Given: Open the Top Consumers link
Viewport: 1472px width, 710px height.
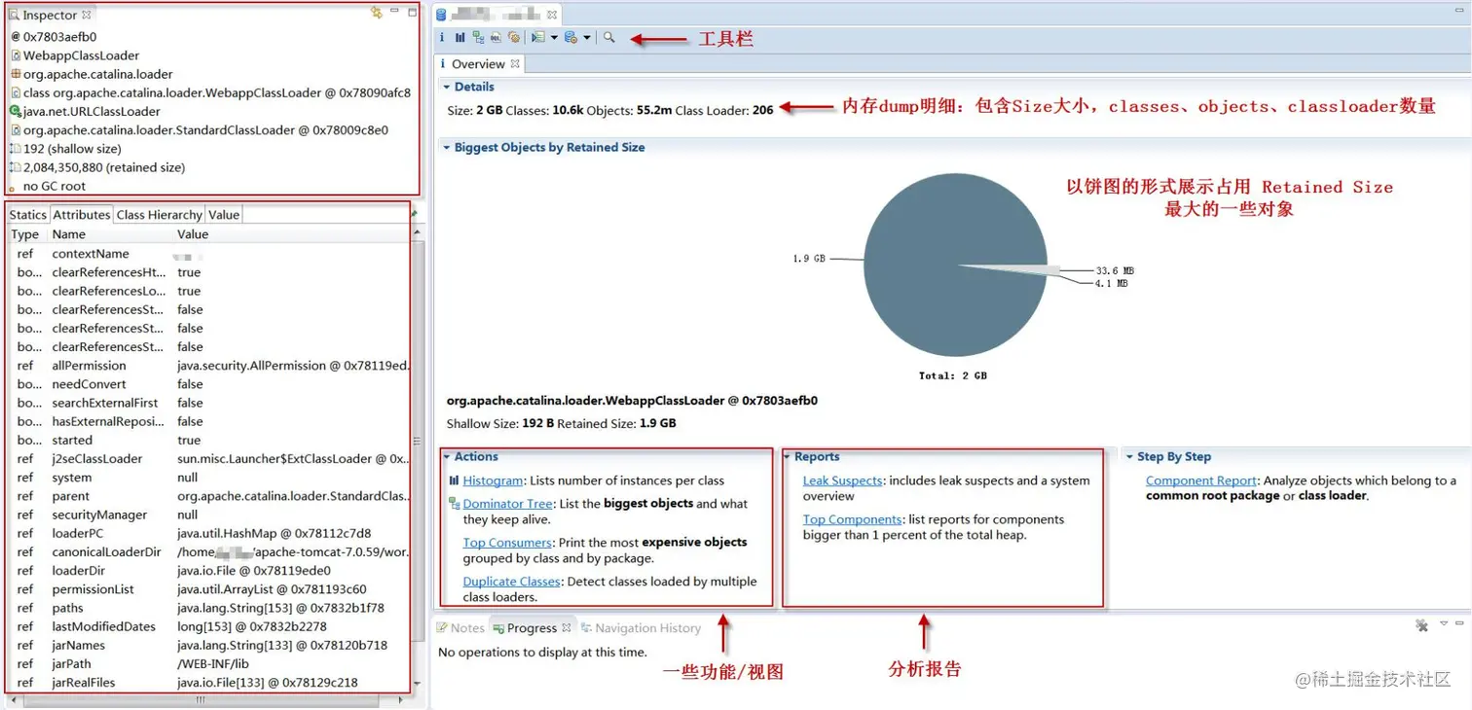Looking at the screenshot, I should [x=507, y=543].
